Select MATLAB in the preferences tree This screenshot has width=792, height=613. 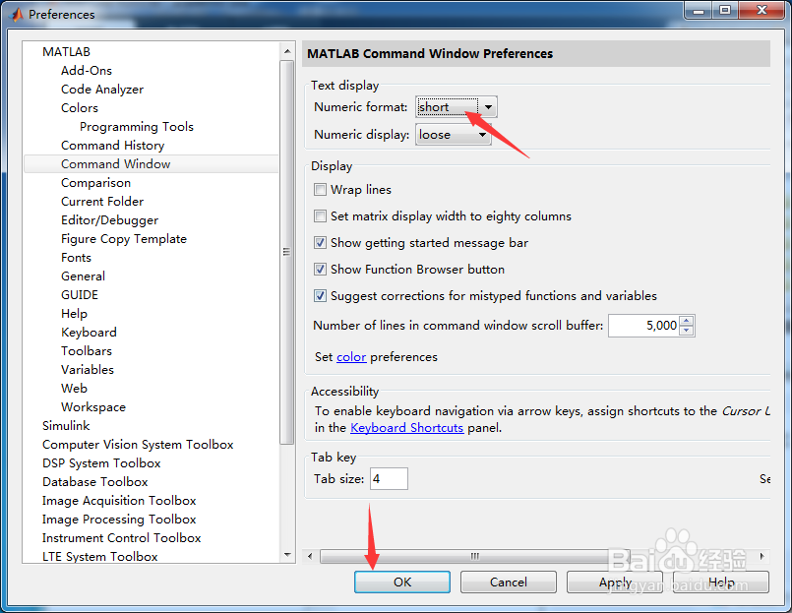pos(66,52)
